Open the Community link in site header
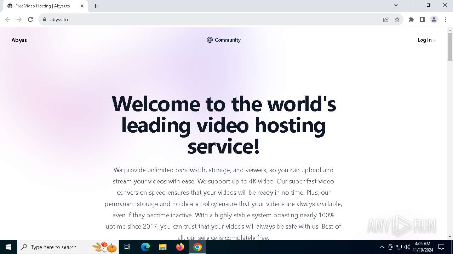Viewport: 453px width, 254px height. (x=224, y=40)
